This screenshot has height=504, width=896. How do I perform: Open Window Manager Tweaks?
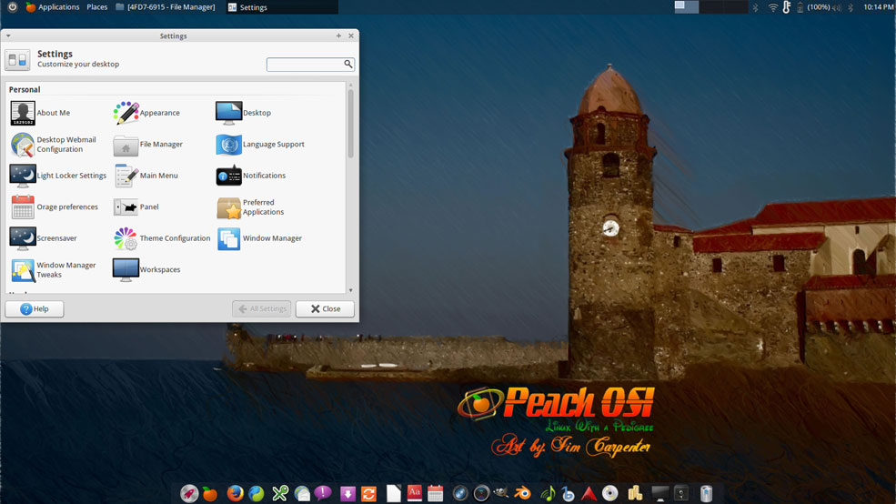(53, 270)
